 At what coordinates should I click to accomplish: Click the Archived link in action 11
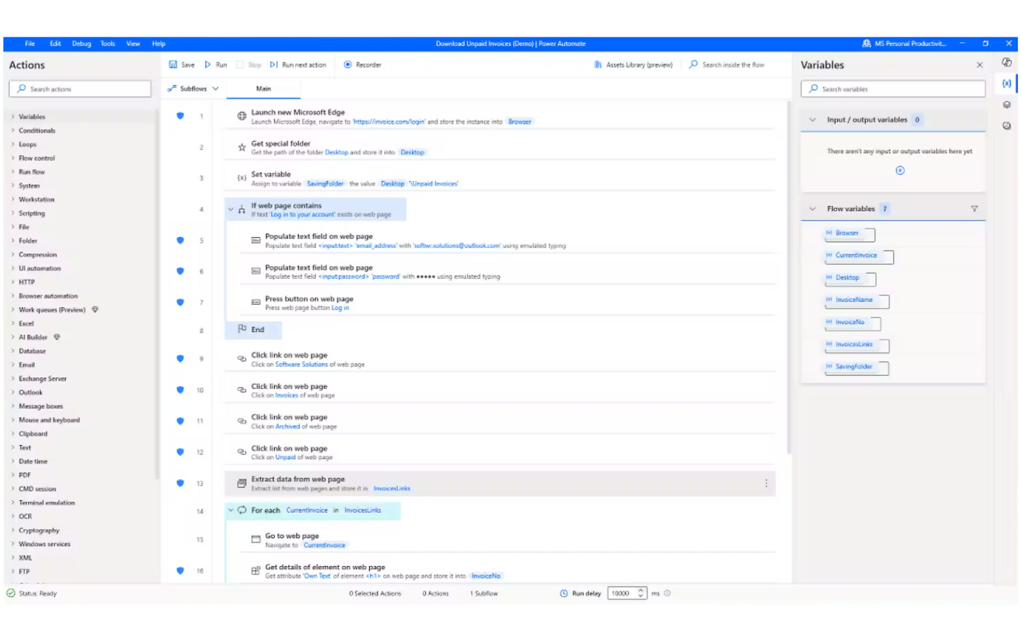[x=287, y=427]
